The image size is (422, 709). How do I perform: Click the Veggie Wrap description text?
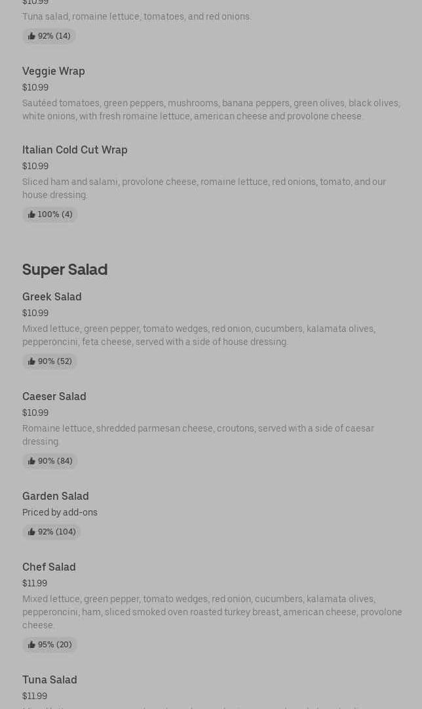pos(211,110)
